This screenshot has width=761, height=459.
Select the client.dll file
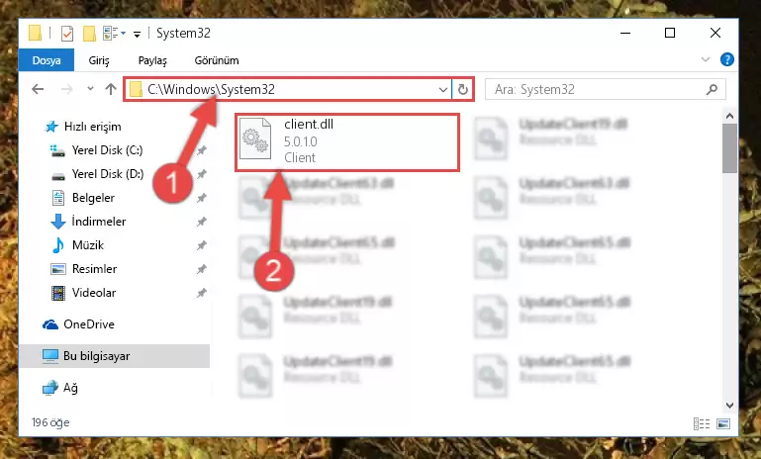pyautogui.click(x=347, y=142)
